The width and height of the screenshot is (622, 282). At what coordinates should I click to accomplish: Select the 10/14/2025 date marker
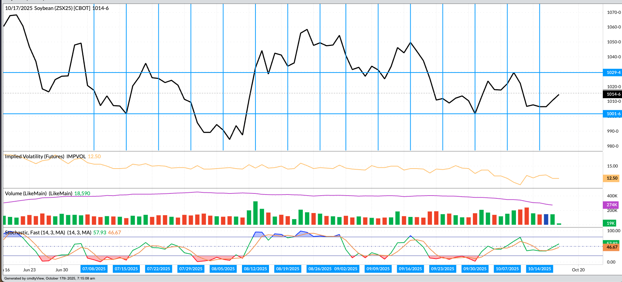539,269
